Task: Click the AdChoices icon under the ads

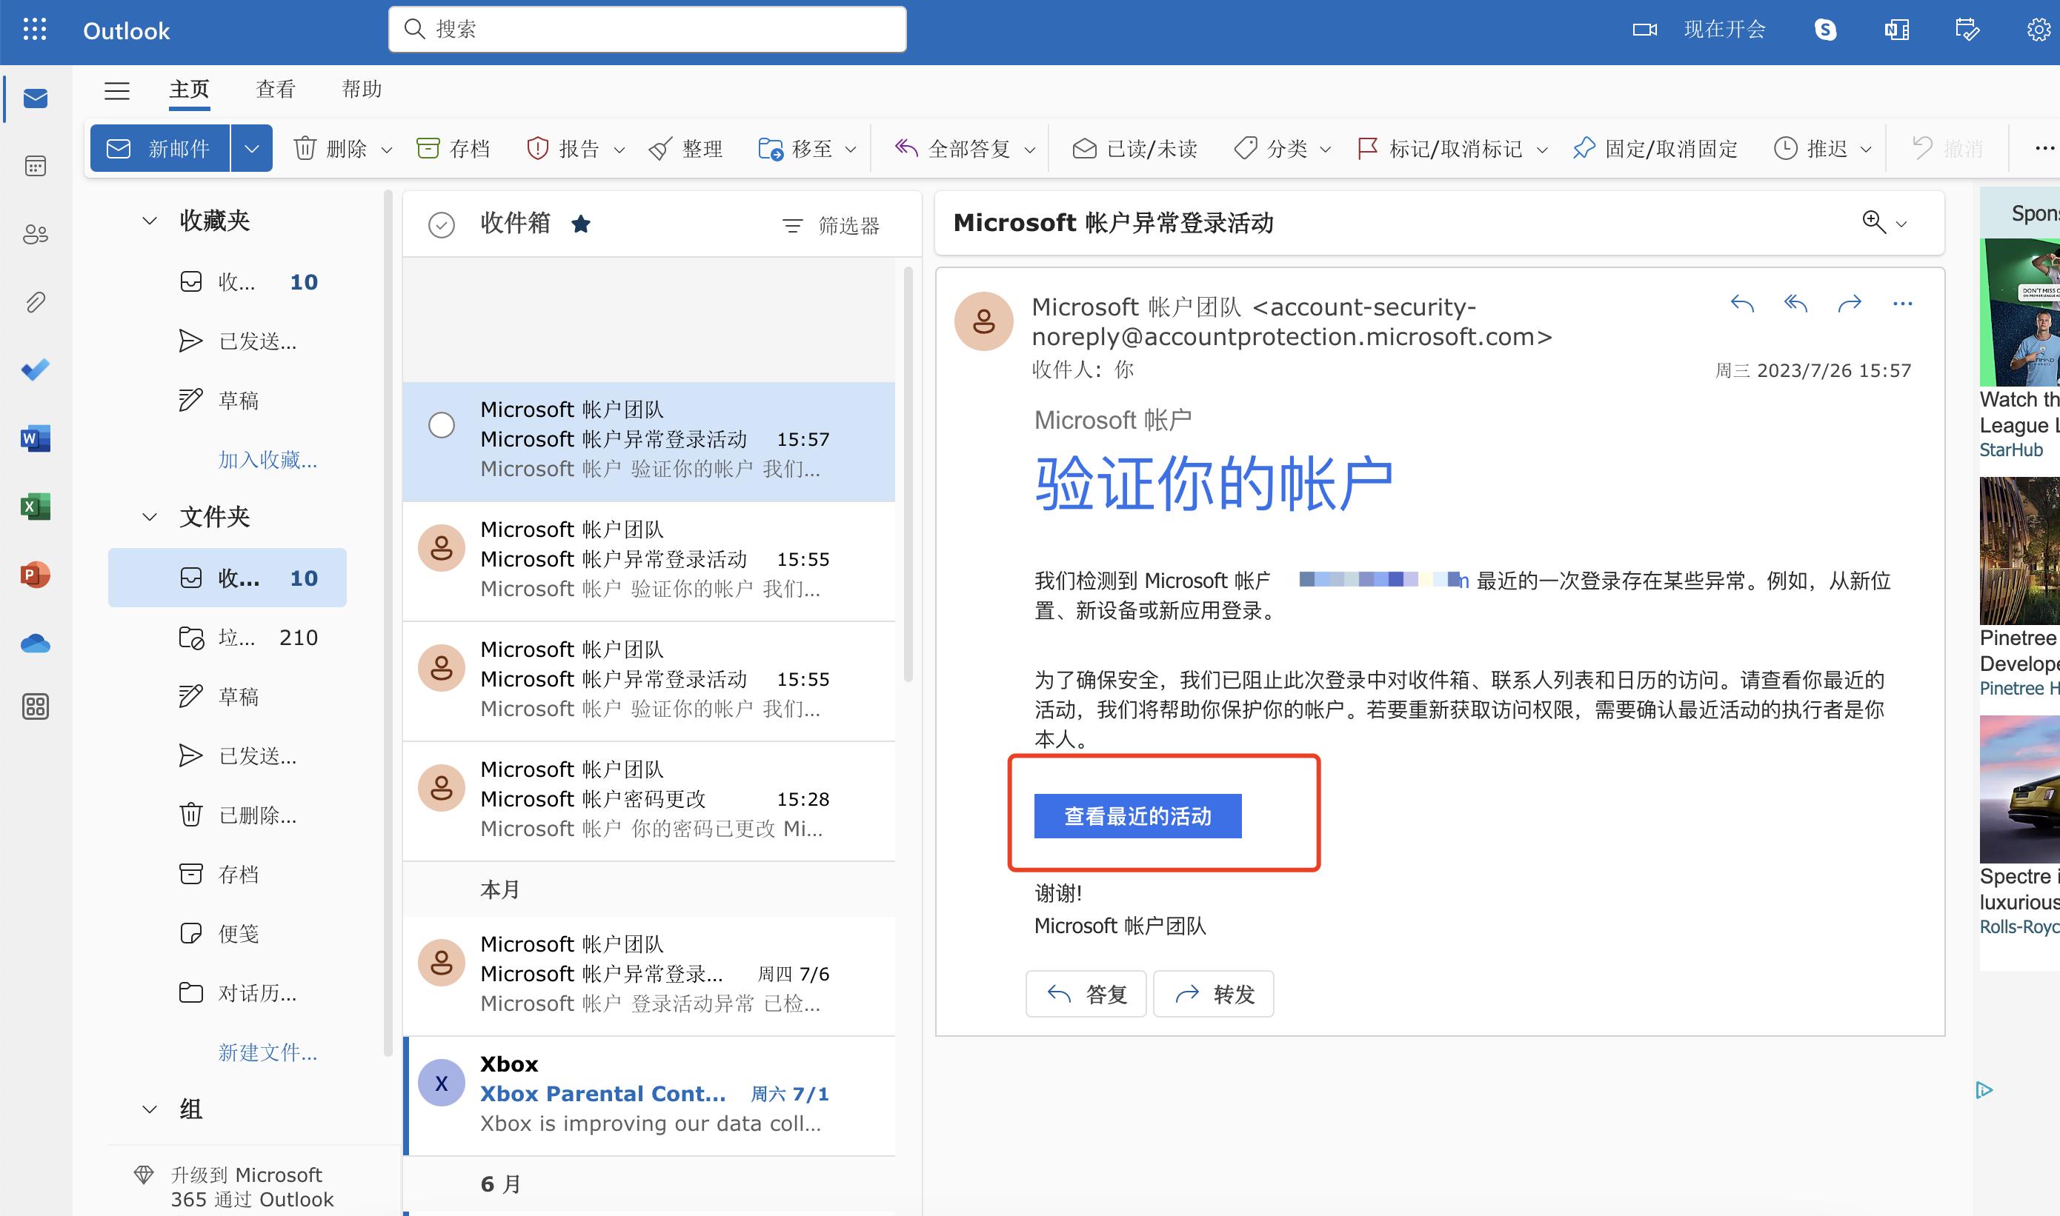Action: (x=1984, y=1090)
